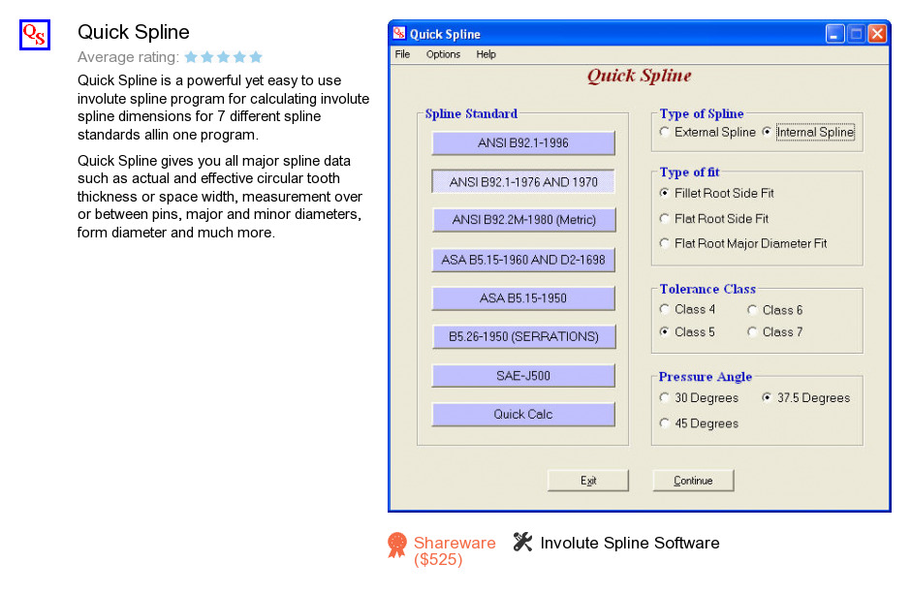Click the five-star average rating
Screen dimensions: 911x594
coord(224,57)
